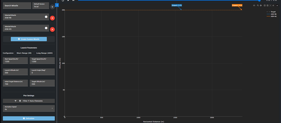Select the Pan tool in plot toolbar
Image resolution: width=281 pixels, height=123 pixels.
(x=261, y=6)
